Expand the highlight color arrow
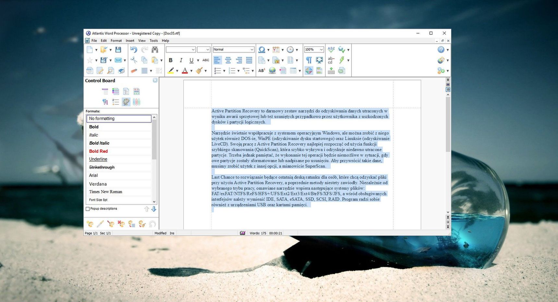Image resolution: width=558 pixels, height=302 pixels. coord(177,71)
